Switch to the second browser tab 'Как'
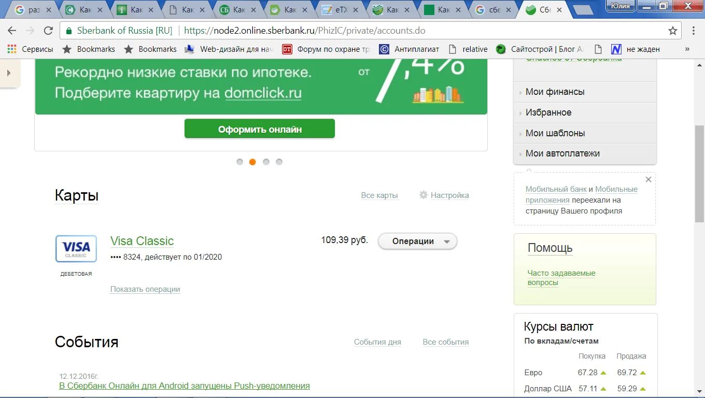 point(84,10)
